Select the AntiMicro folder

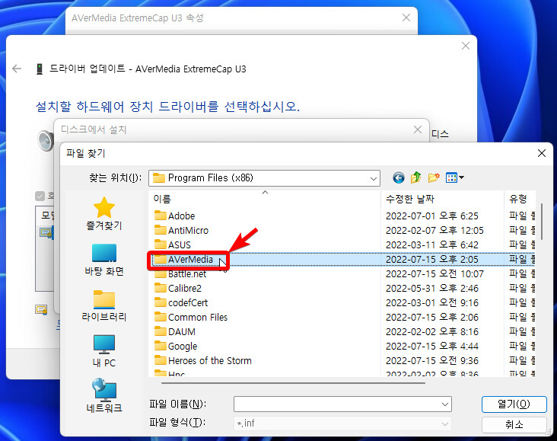[181, 231]
